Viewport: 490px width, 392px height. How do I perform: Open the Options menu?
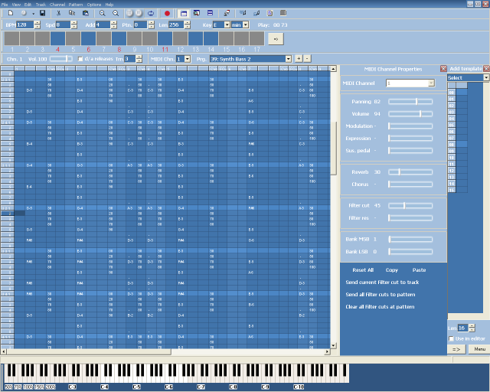tap(93, 5)
